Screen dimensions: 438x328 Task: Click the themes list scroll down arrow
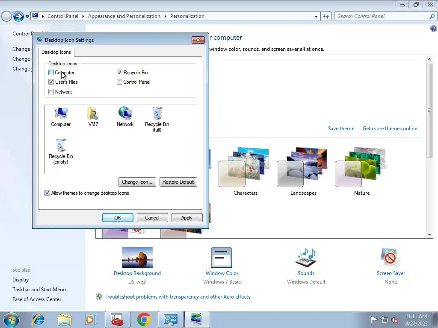429,235
